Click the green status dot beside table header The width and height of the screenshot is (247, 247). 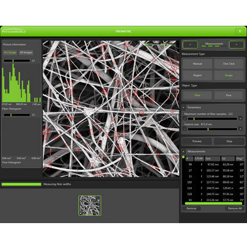(184, 157)
